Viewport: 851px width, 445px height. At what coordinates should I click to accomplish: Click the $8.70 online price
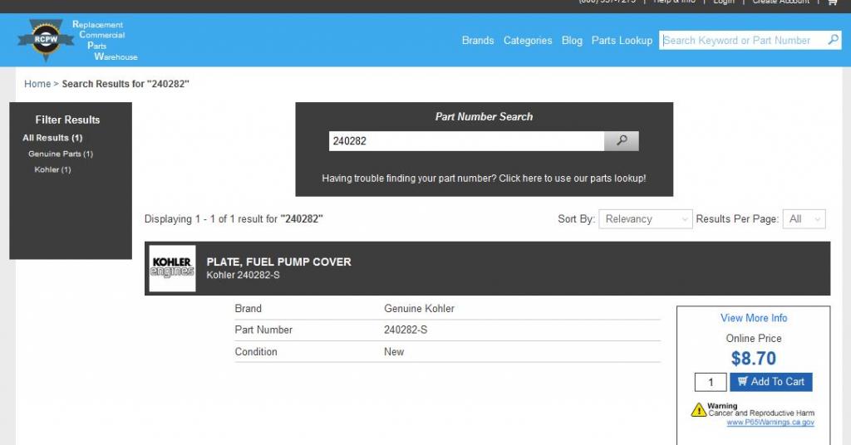point(753,359)
